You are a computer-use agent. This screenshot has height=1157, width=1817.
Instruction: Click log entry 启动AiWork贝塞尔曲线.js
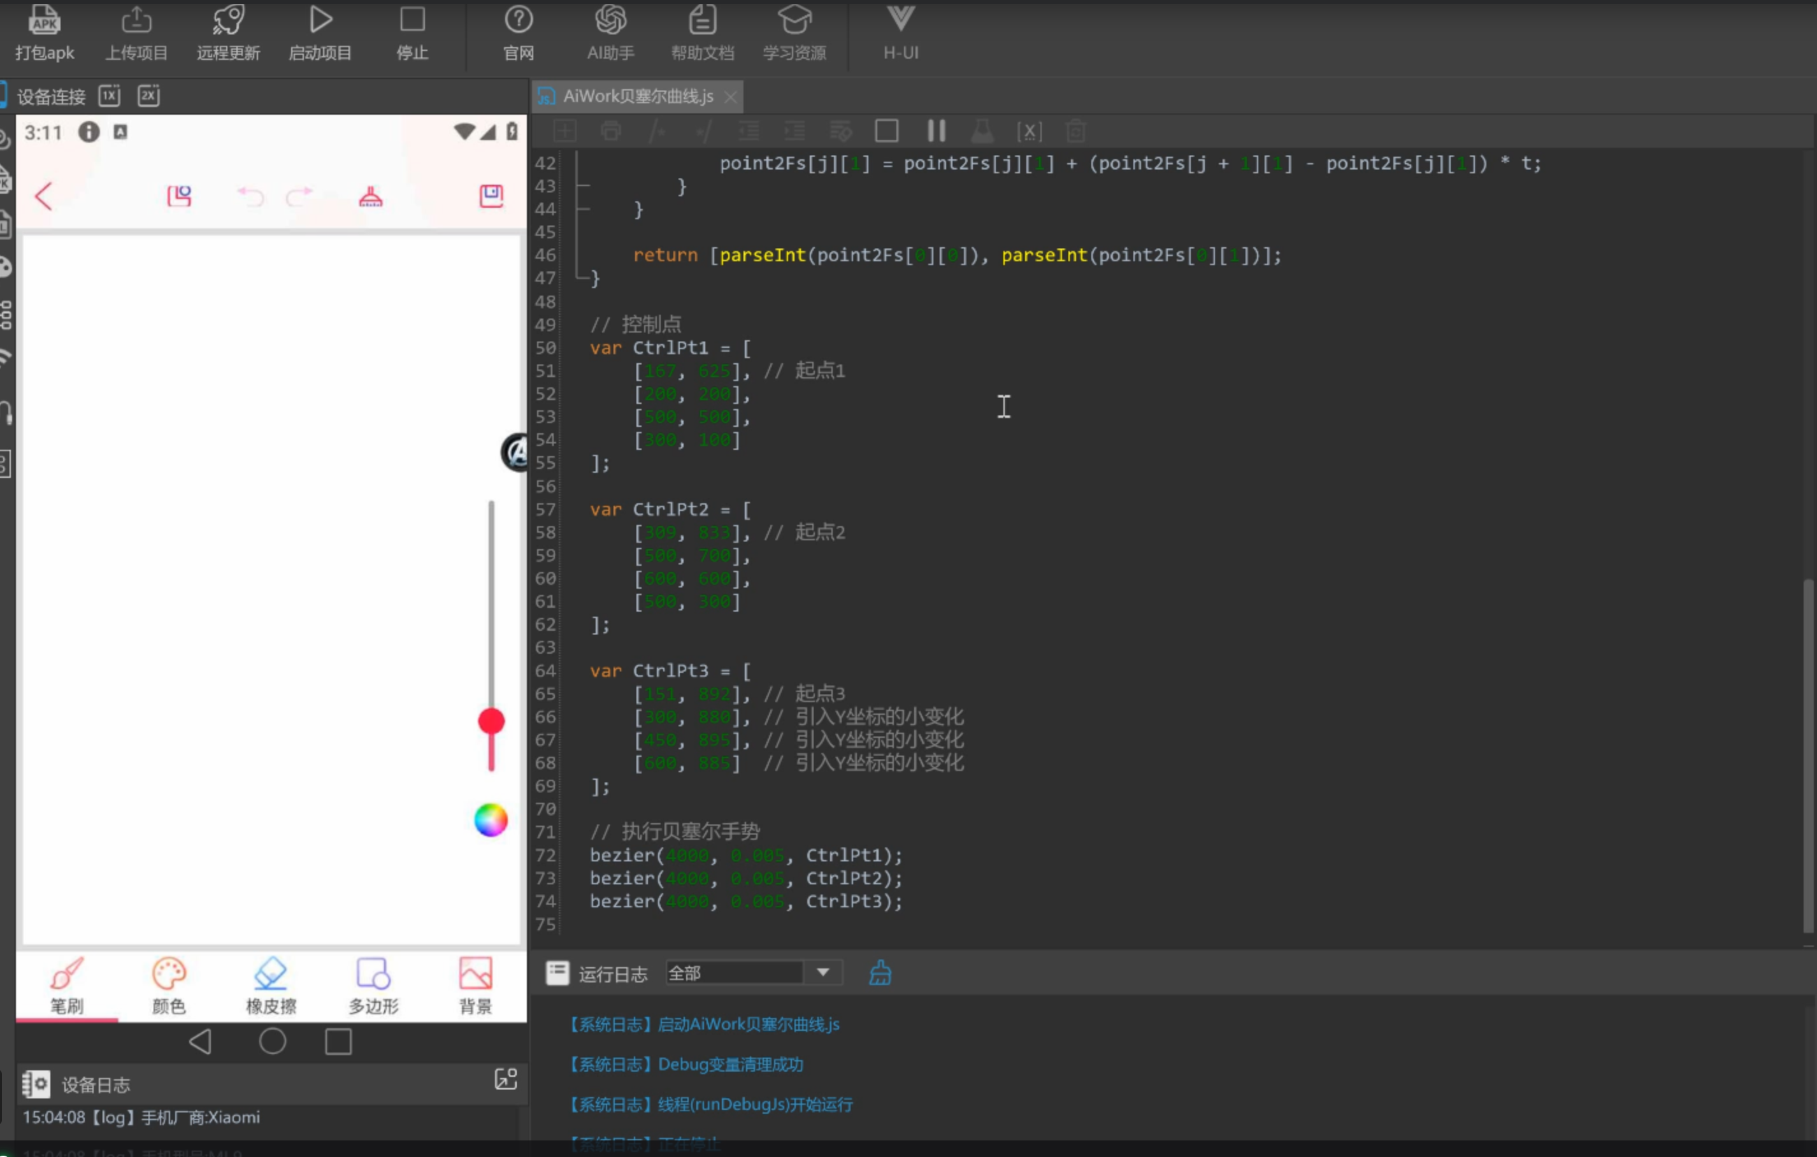(x=703, y=1024)
